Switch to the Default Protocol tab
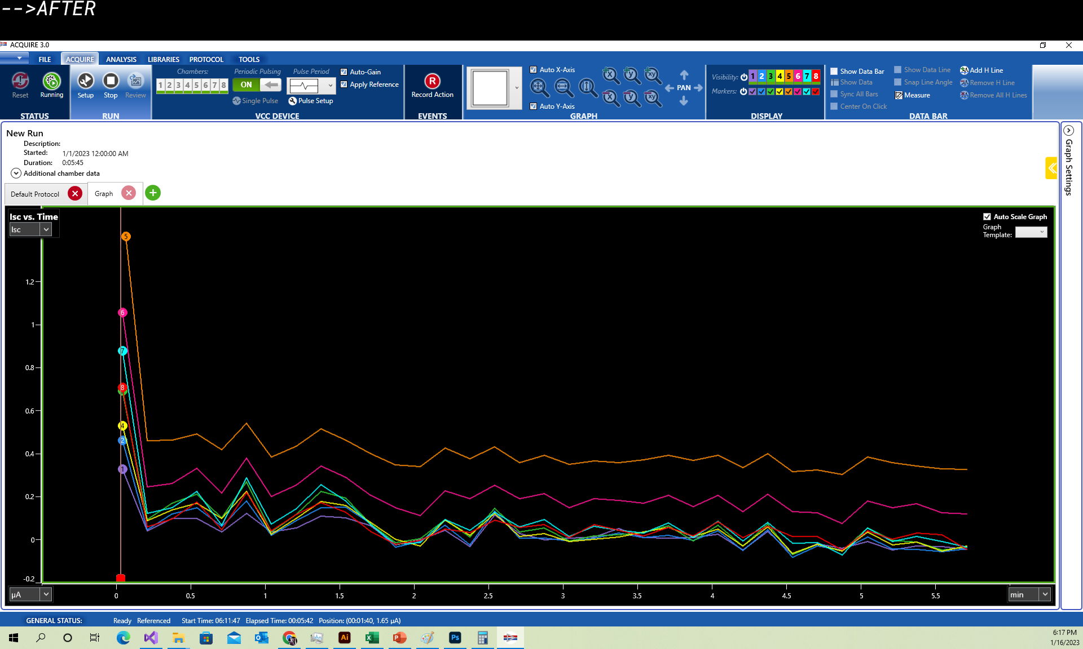This screenshot has height=649, width=1083. [x=35, y=194]
